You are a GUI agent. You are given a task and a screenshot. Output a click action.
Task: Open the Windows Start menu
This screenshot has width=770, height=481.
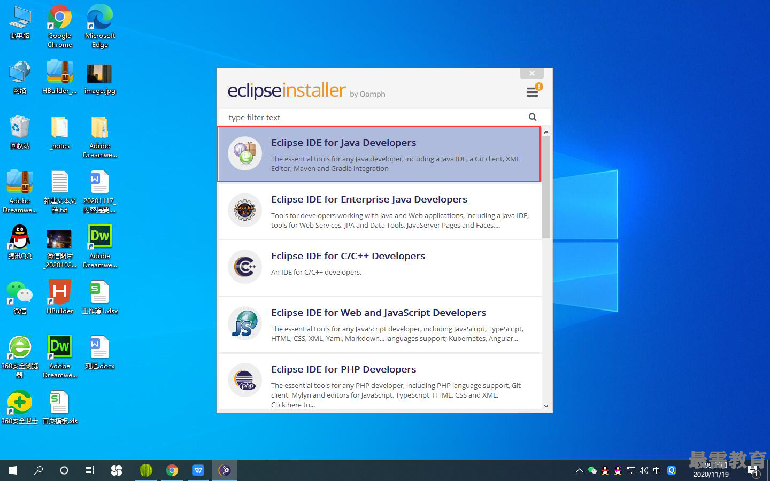(x=13, y=470)
